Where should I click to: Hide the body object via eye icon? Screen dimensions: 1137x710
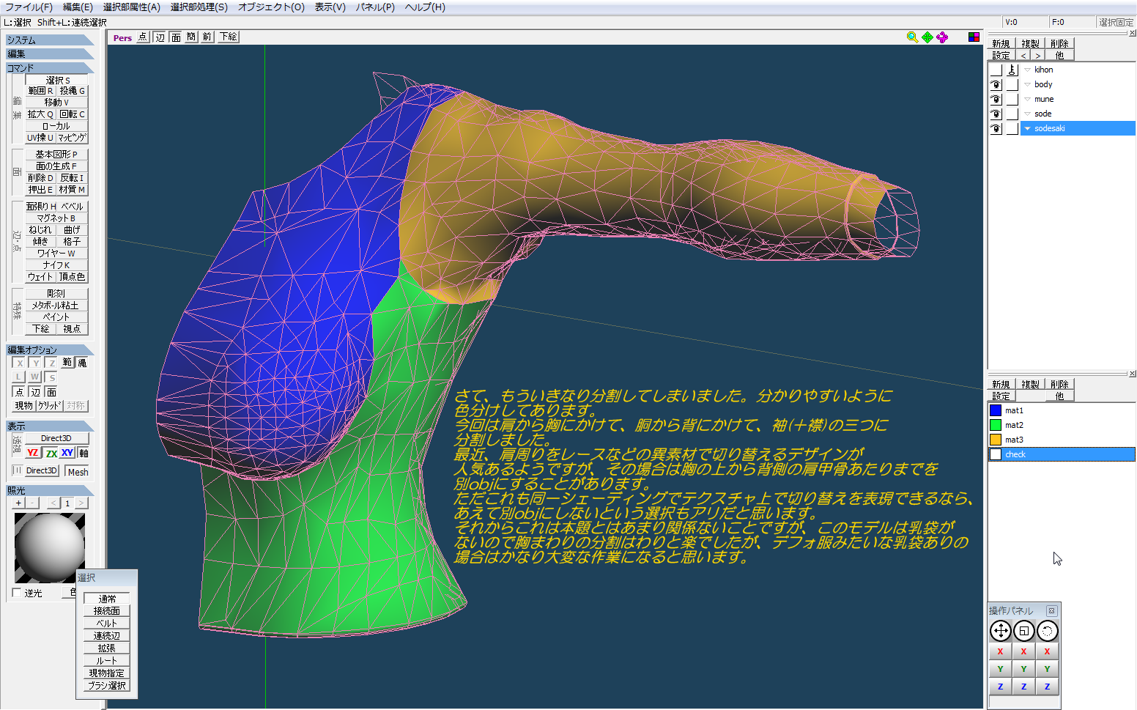(x=996, y=84)
